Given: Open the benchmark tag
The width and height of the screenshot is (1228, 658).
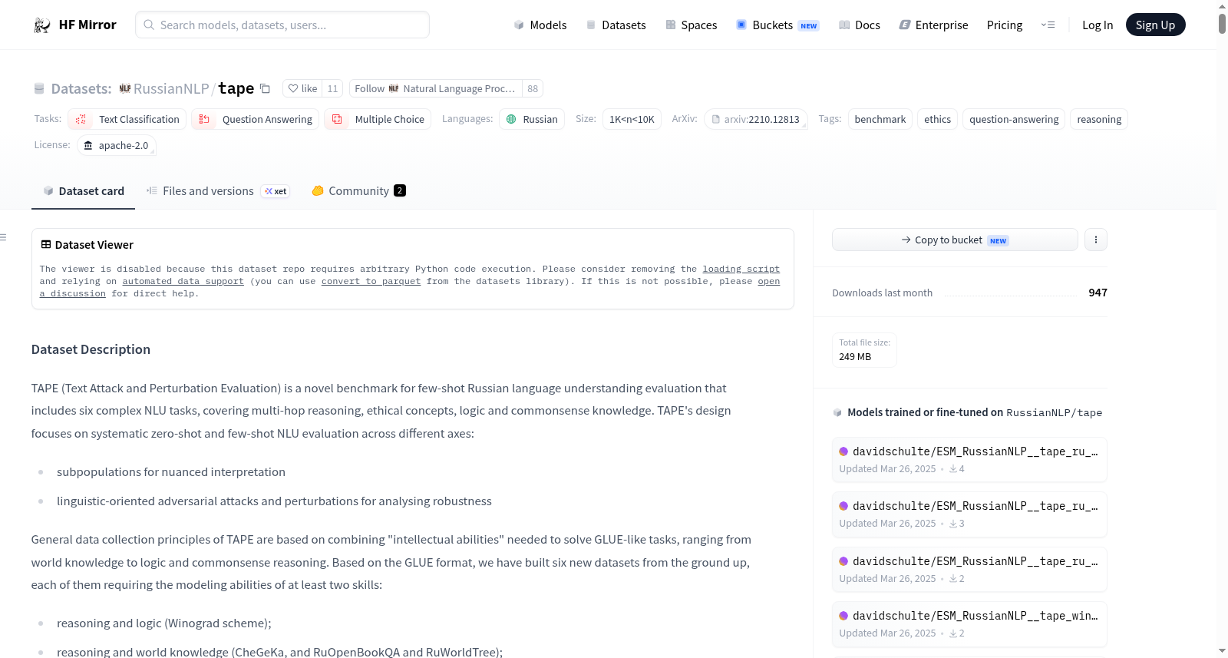Looking at the screenshot, I should [x=880, y=119].
